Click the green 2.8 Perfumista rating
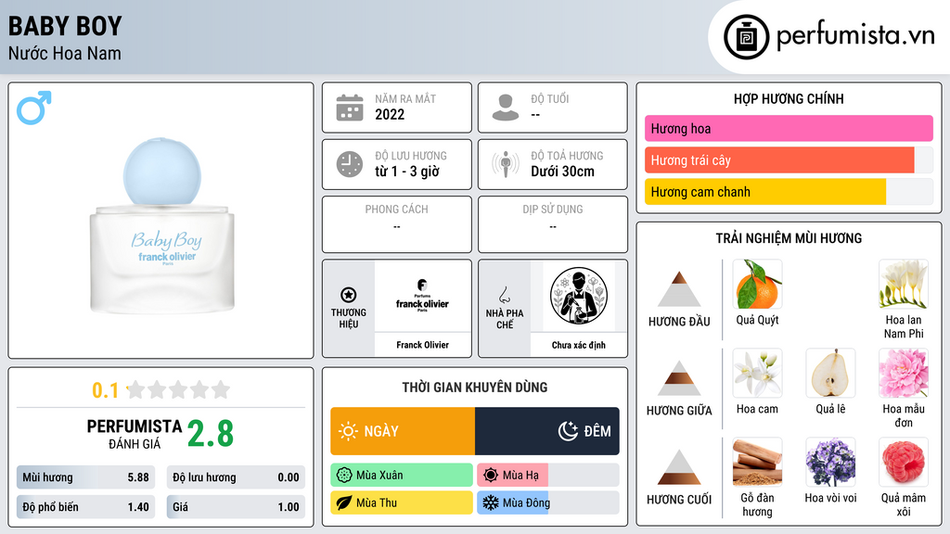This screenshot has height=534, width=950. pos(211,434)
